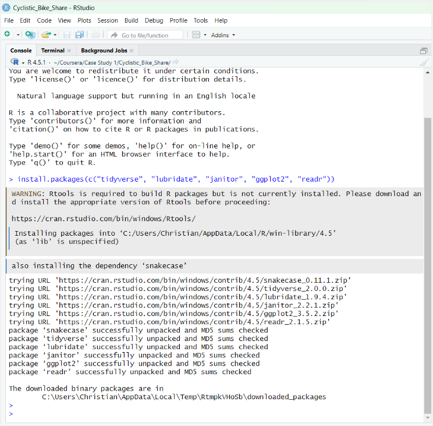The image size is (433, 426).
Task: Click the package 'readr' successfully unpacked line
Action: (x=130, y=372)
